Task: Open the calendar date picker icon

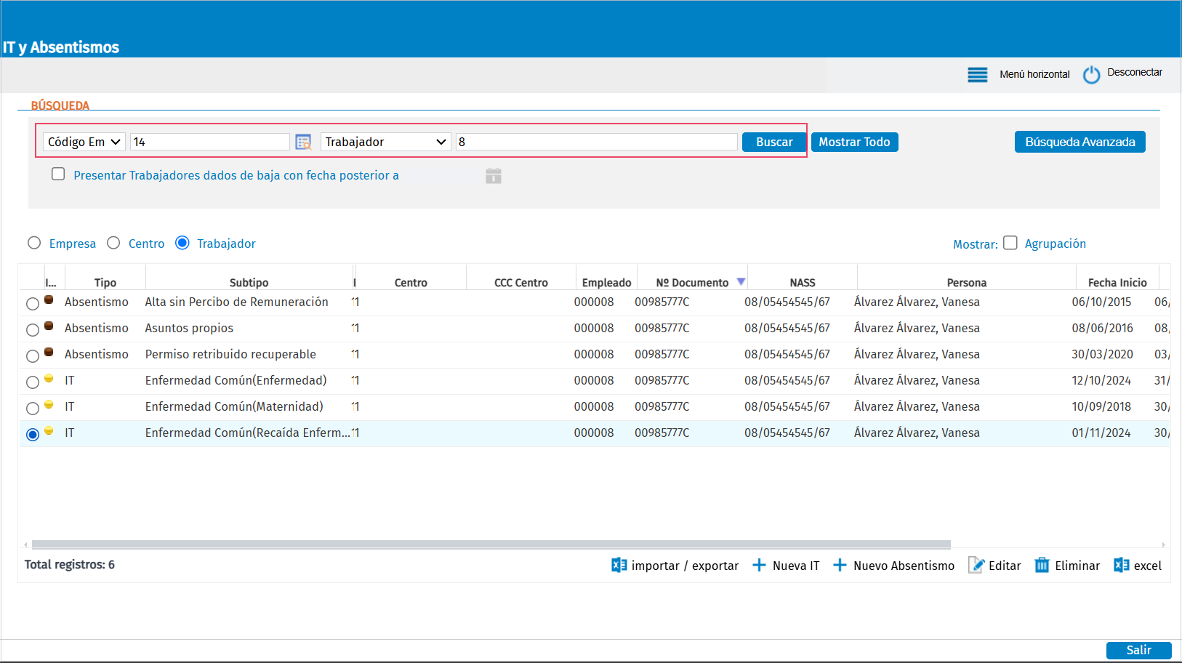Action: pos(494,176)
